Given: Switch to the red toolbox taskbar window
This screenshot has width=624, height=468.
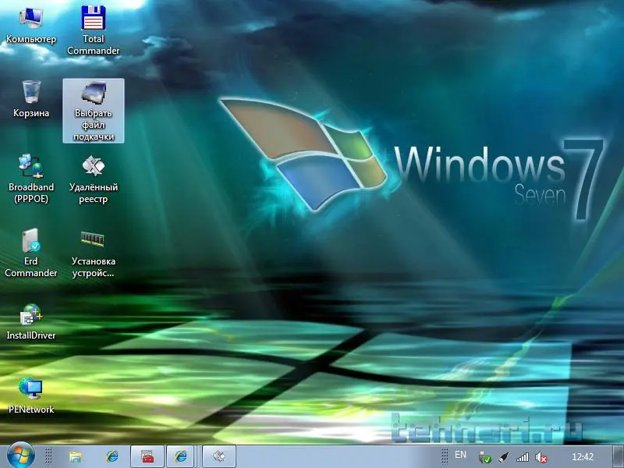Looking at the screenshot, I should [x=147, y=456].
